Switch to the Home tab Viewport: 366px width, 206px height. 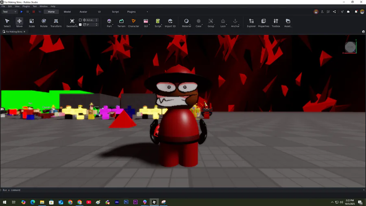tap(51, 12)
